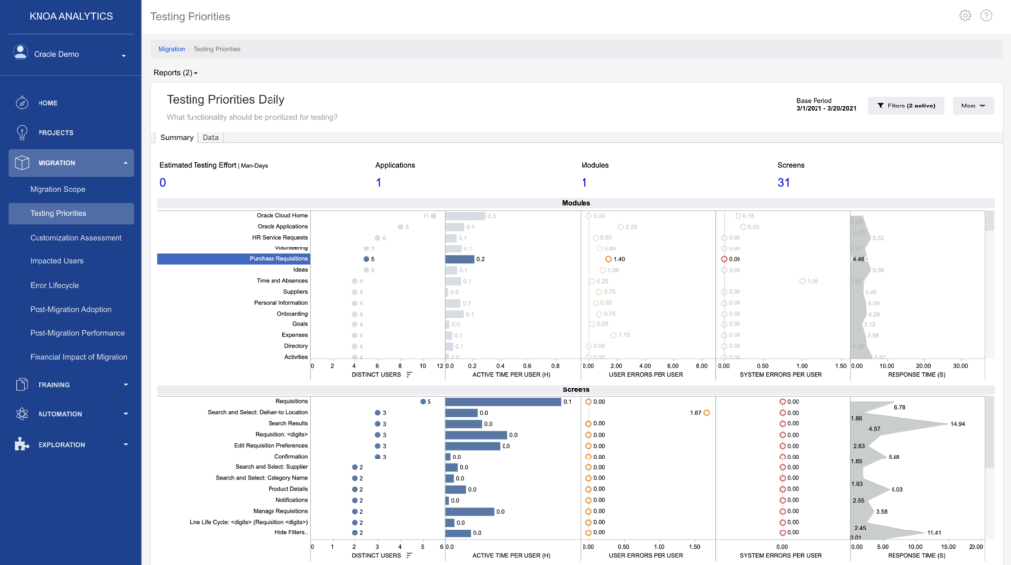The width and height of the screenshot is (1011, 565).
Task: Select the Expenses module row
Action: coord(294,335)
